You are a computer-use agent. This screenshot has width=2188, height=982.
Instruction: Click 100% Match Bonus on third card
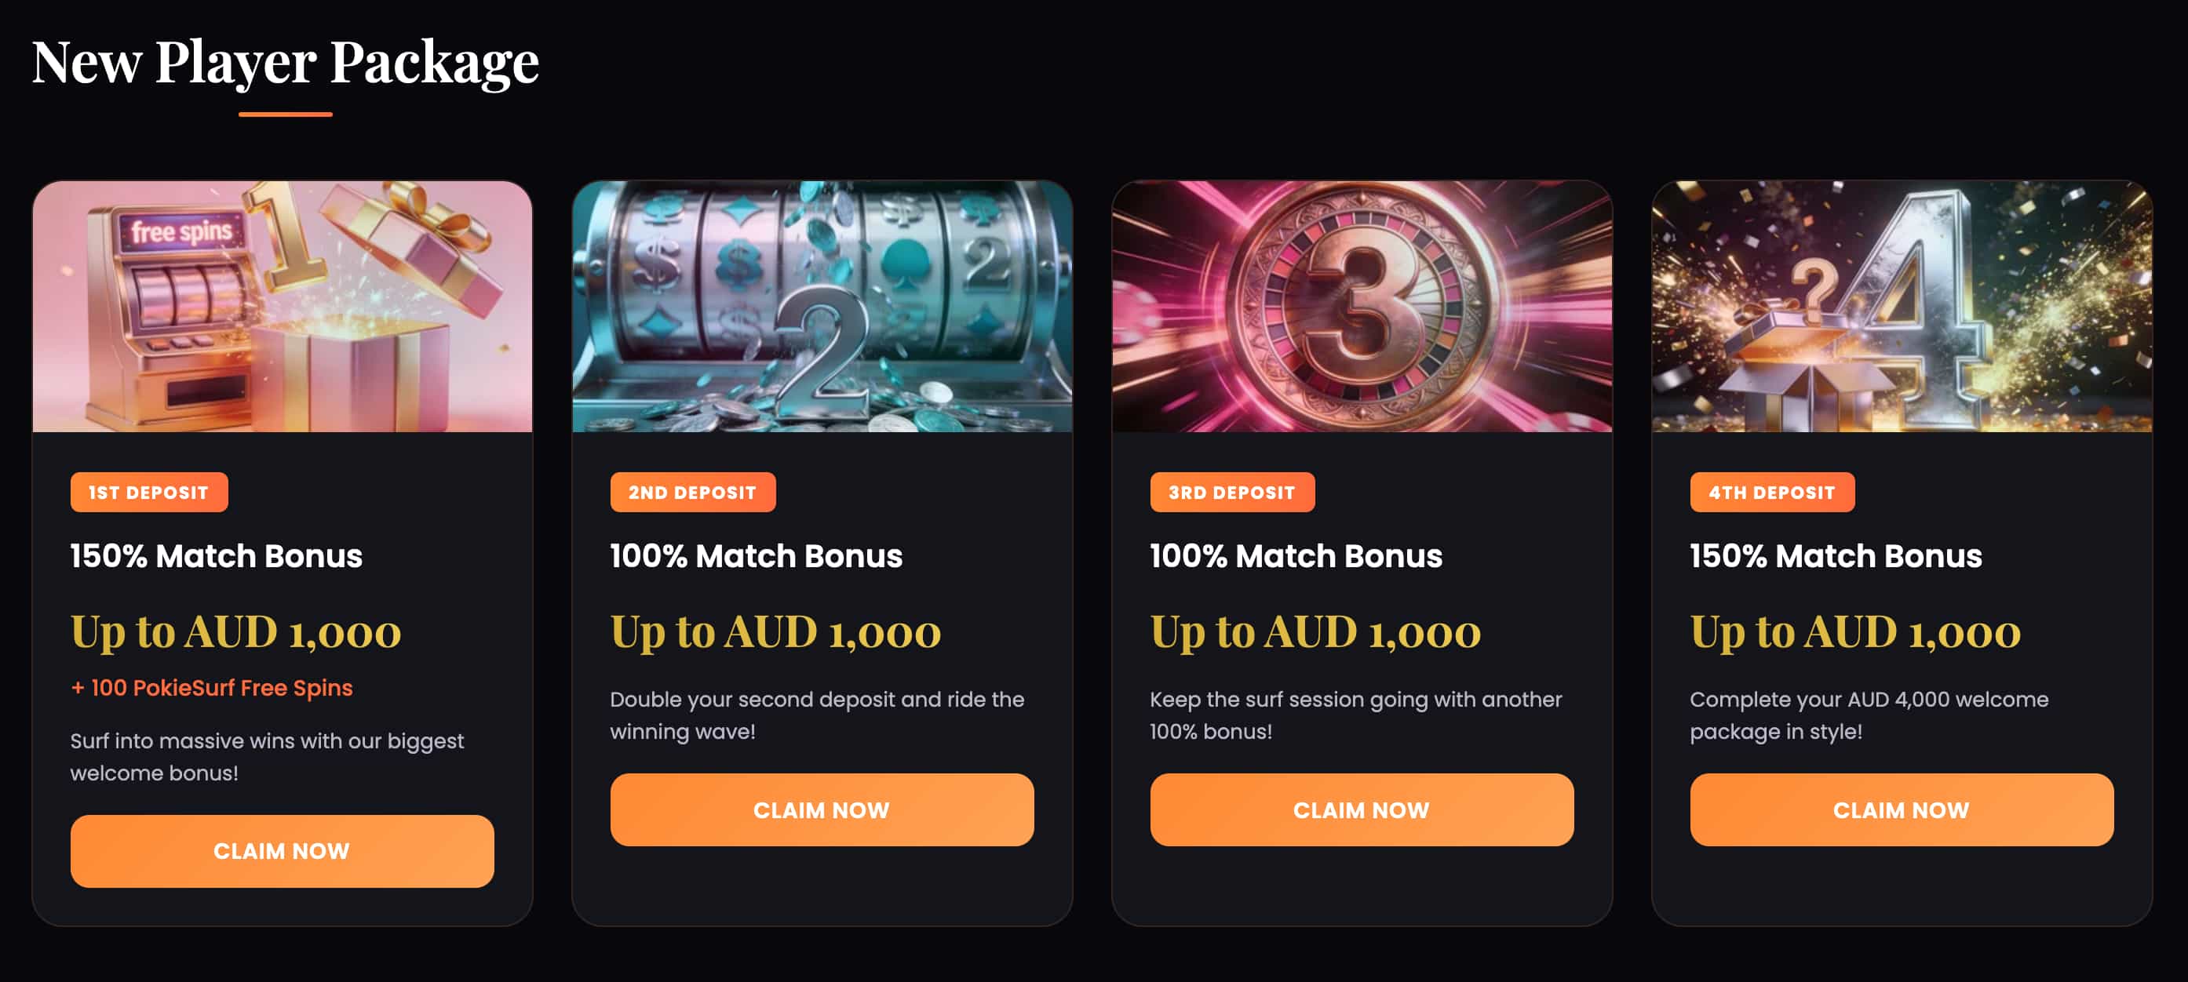pos(1296,557)
